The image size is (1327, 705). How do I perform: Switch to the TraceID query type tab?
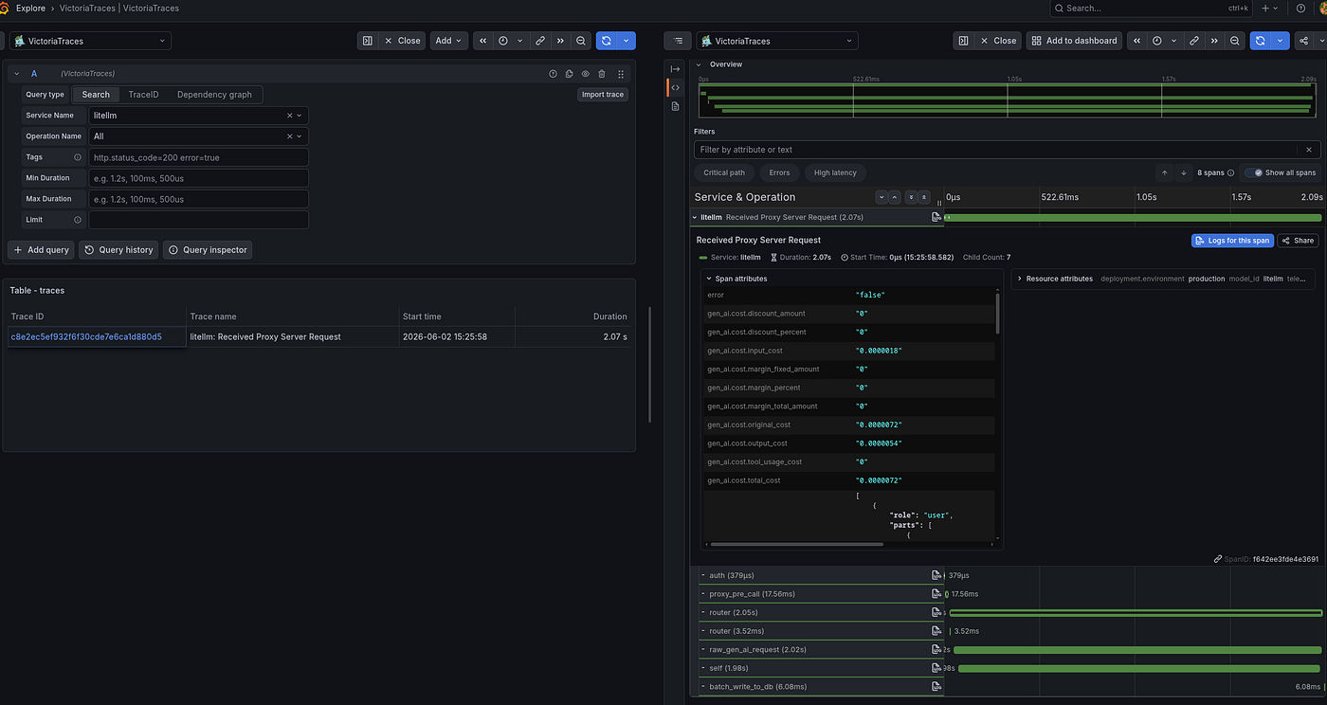[x=143, y=95]
